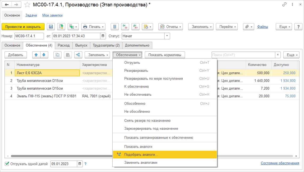This screenshot has width=304, height=172.
Task: Open the Dt/Kt postings icon
Action: tap(135, 27)
